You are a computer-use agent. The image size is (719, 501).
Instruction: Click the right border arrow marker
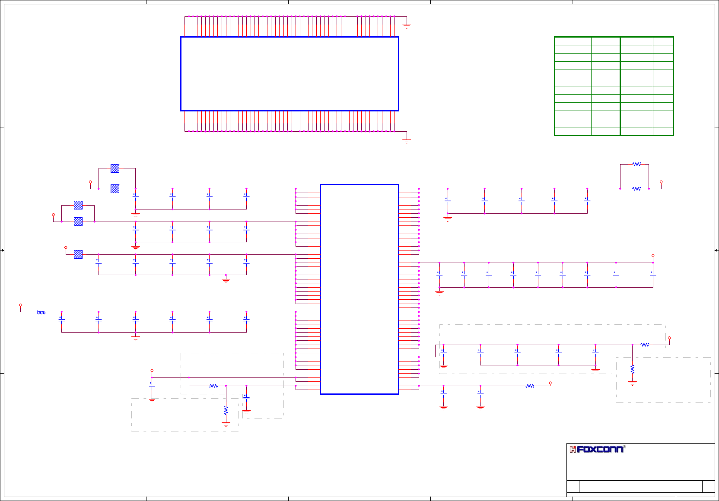(x=716, y=250)
